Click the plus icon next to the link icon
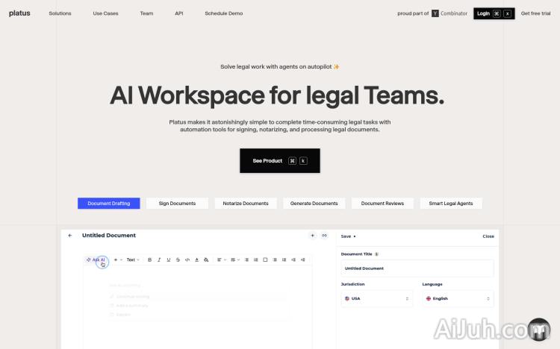This screenshot has height=349, width=560. pos(312,236)
